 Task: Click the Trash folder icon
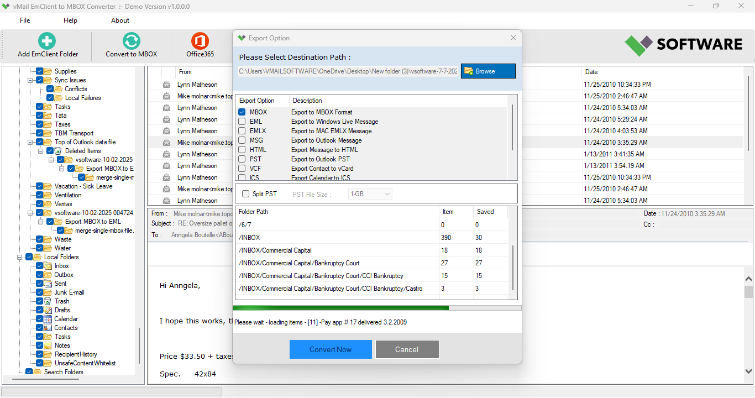pyautogui.click(x=48, y=301)
